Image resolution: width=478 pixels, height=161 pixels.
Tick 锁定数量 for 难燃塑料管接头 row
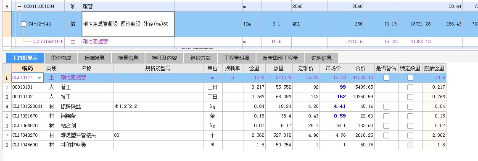point(410,135)
